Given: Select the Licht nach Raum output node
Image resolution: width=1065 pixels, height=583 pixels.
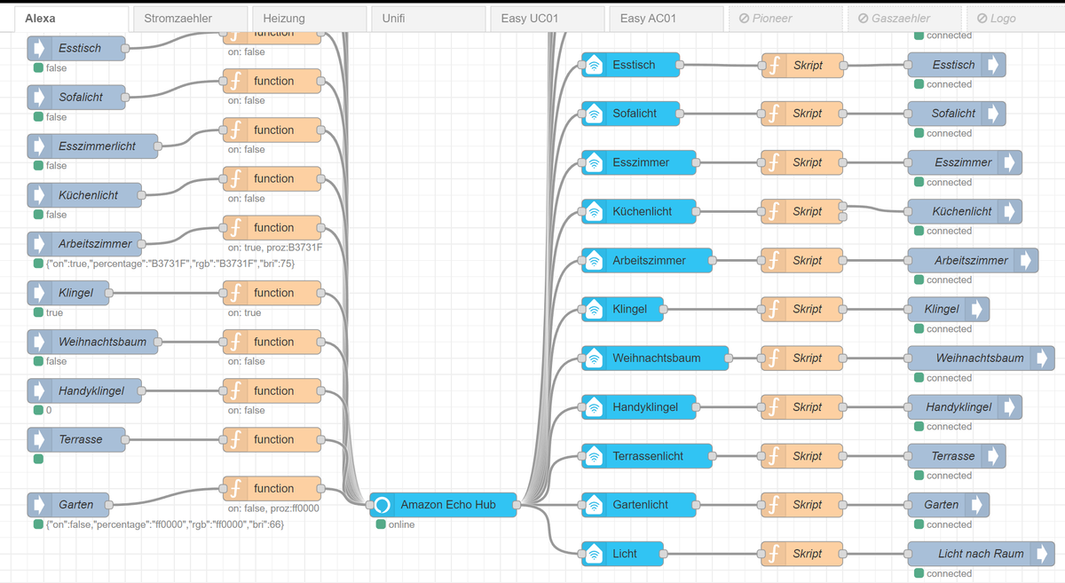Looking at the screenshot, I should tap(982, 554).
